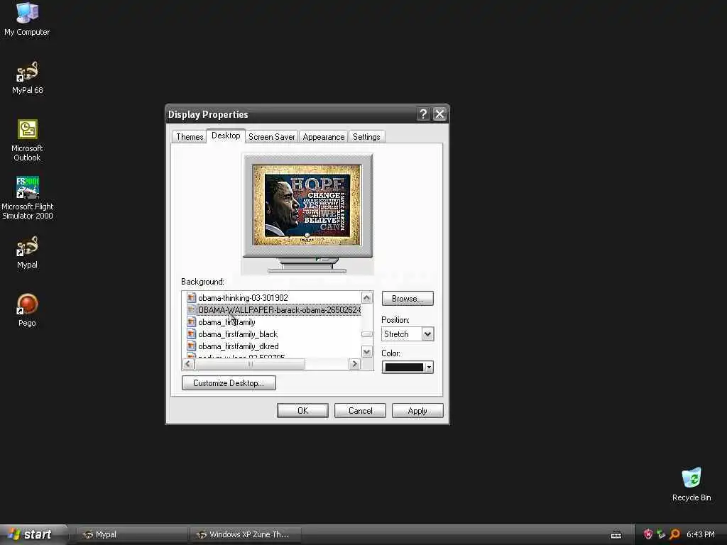The width and height of the screenshot is (727, 545).
Task: Open the My Computer desktop icon
Action: click(27, 18)
